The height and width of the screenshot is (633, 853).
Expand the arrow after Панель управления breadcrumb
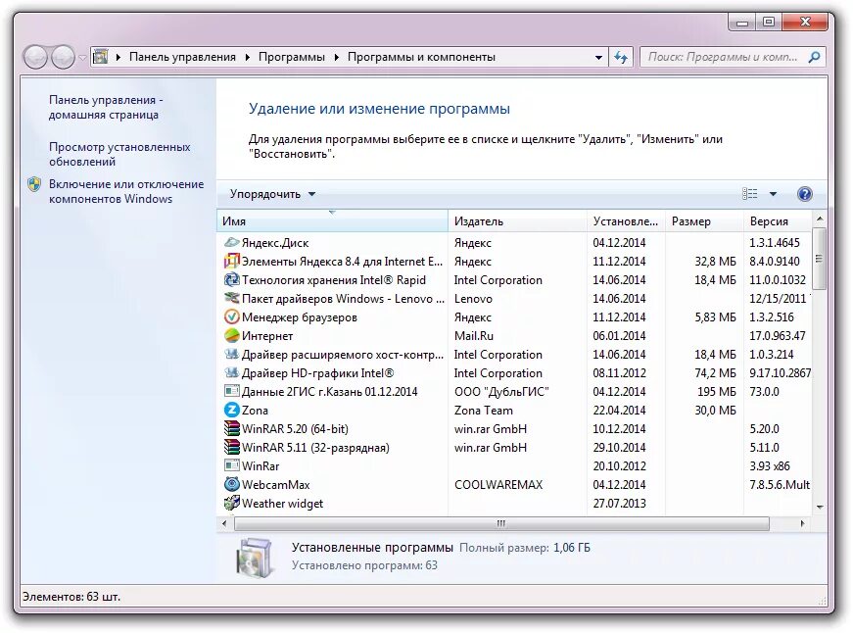[x=248, y=57]
